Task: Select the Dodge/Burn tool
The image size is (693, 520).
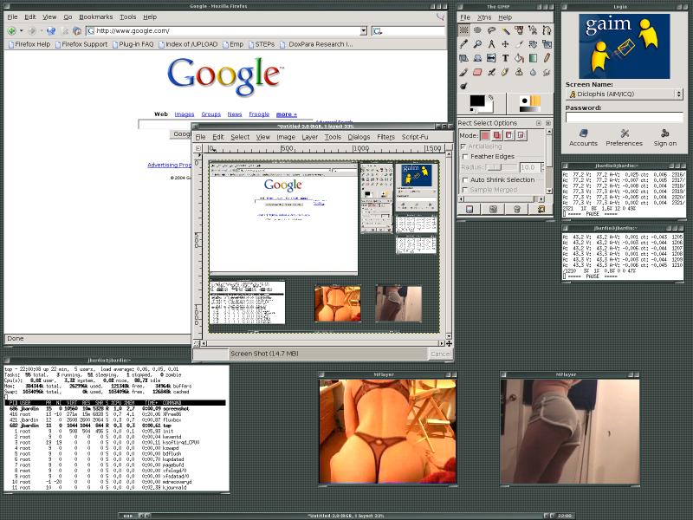Action: (x=463, y=86)
